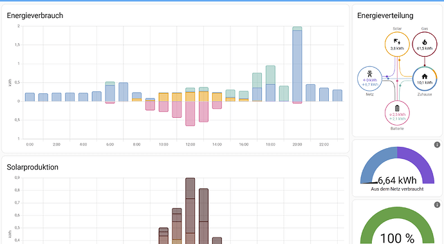Select the 0 kWh grid return value
The image size is (444, 244).
pyautogui.click(x=370, y=80)
